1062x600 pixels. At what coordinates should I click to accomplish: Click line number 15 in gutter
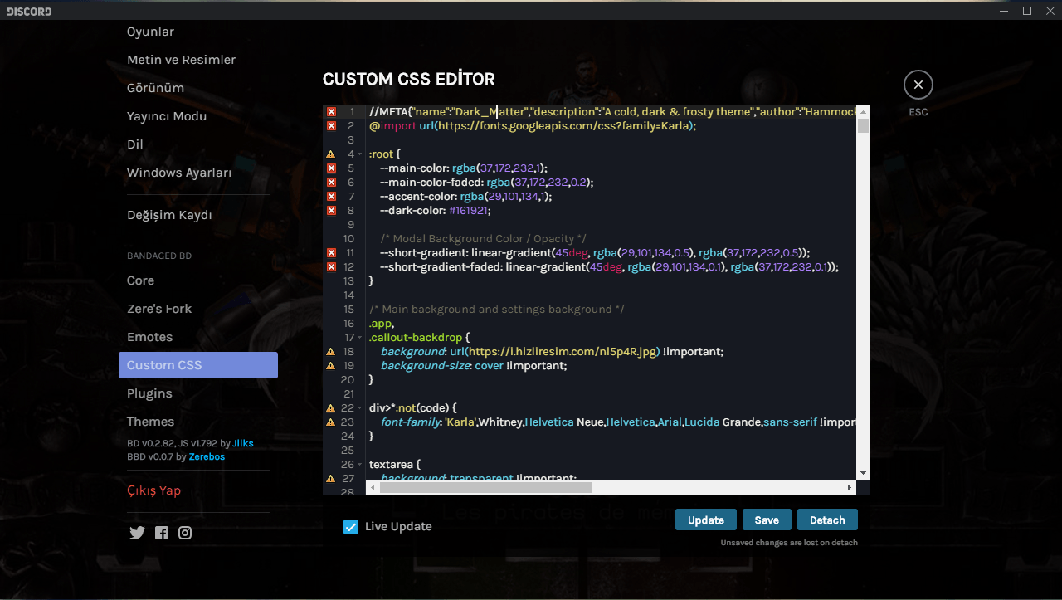[x=348, y=309]
